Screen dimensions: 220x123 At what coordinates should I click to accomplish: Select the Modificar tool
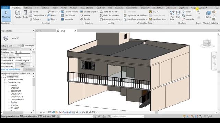pos(6,15)
